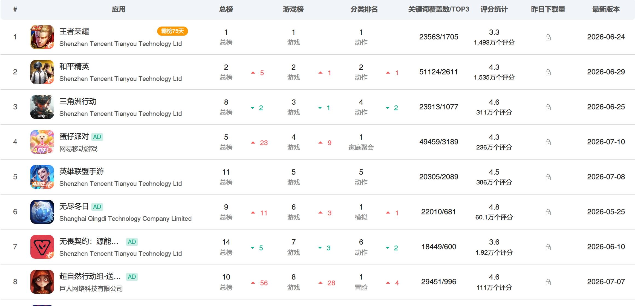Click the 游戏榜 column header
The width and height of the screenshot is (635, 306).
(293, 9)
